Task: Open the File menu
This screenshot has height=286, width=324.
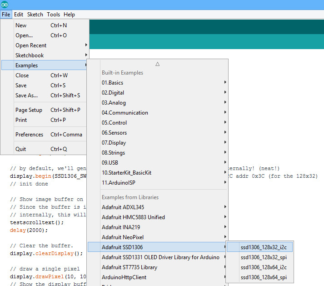Action: click(6, 15)
